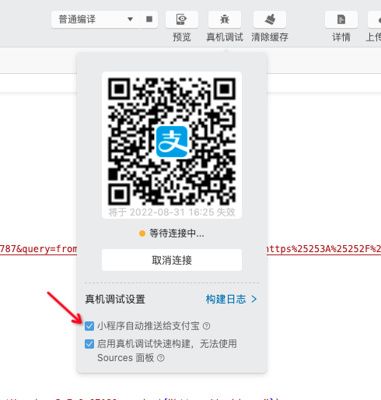This screenshot has width=381, height=400.
Task: Expand 构建日志 with the chevron arrow
Action: click(x=254, y=299)
